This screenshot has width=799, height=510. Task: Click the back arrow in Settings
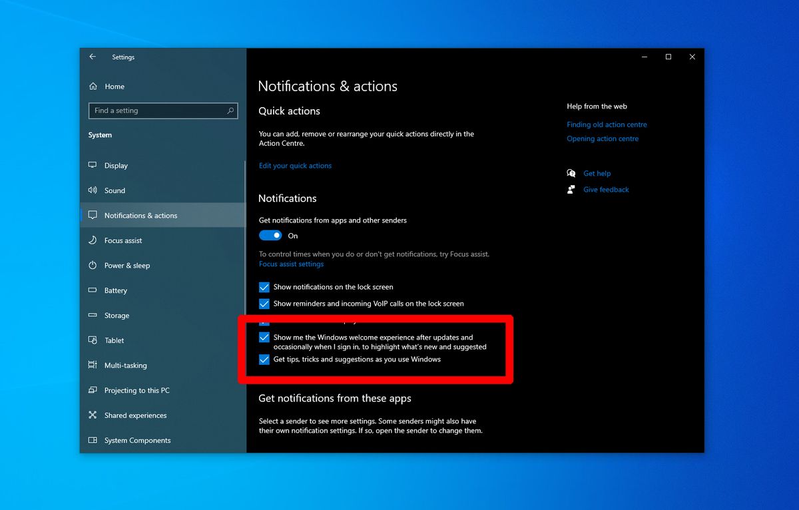pos(93,57)
